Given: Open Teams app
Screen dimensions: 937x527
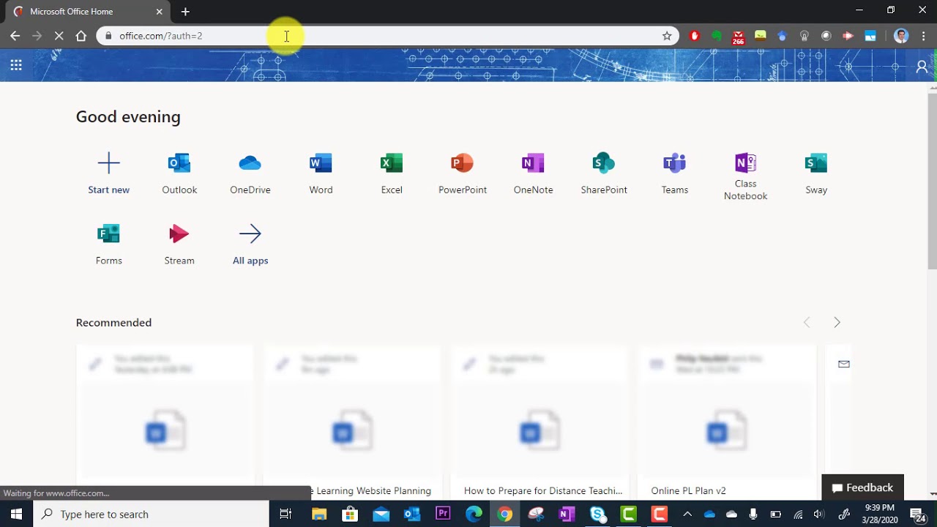Looking at the screenshot, I should coord(675,173).
